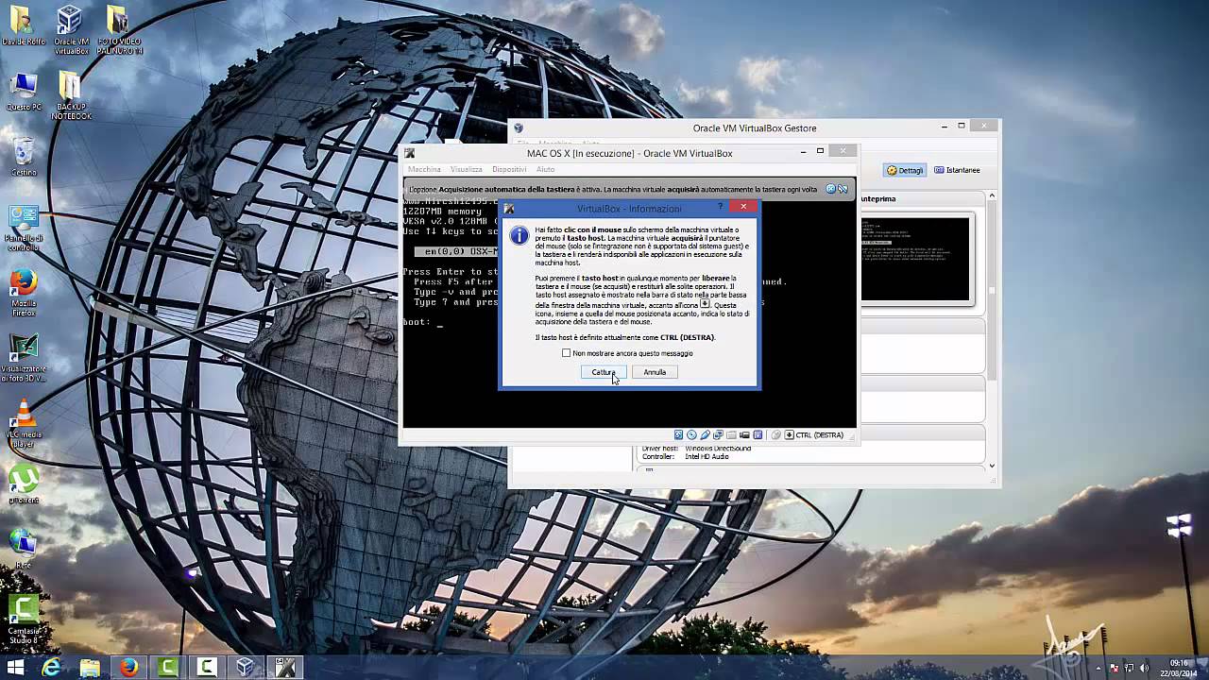This screenshot has height=680, width=1209.
Task: Select Dettagli button in VirtualBox Gestore
Action: click(905, 170)
